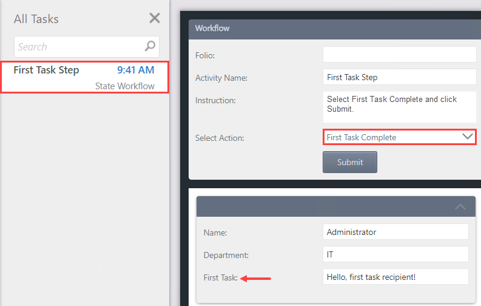This screenshot has width=481, height=306.
Task: Open the Select Action dropdown
Action: tap(399, 137)
